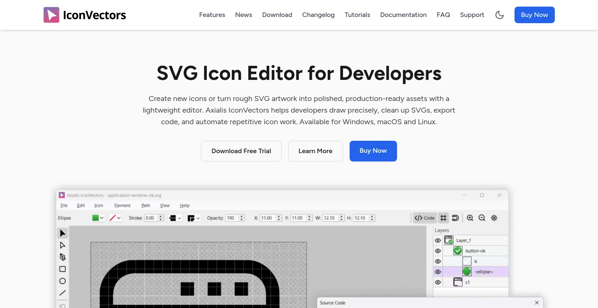Image resolution: width=598 pixels, height=308 pixels.
Task: Select the Ellipse tool in the toolbox
Action: 62,281
